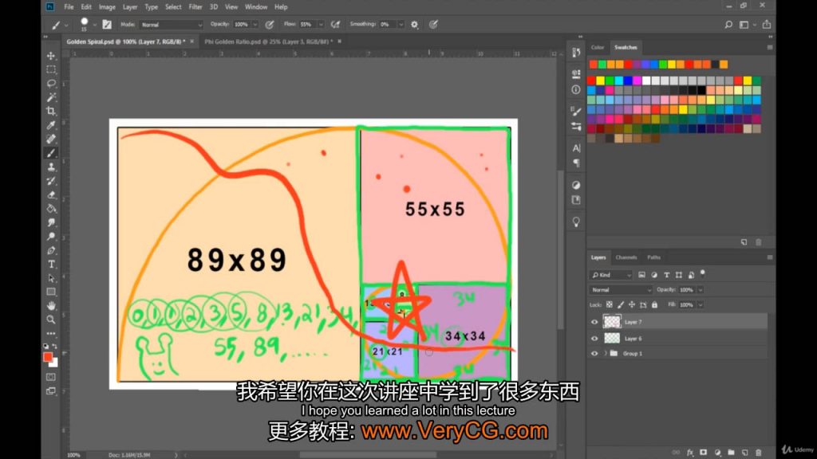This screenshot has width=817, height=459.
Task: Select the Rectangle shape tool
Action: click(51, 292)
